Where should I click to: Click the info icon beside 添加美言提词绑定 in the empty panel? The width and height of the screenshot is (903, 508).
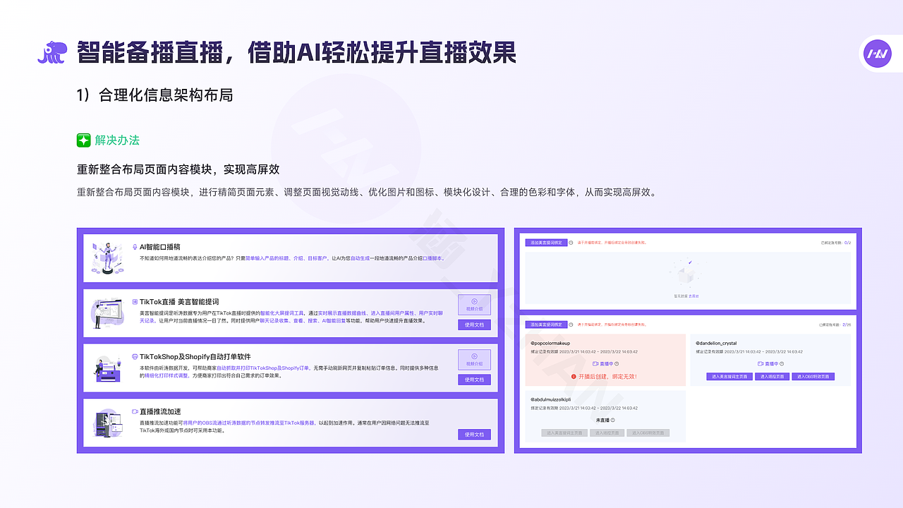(x=571, y=242)
